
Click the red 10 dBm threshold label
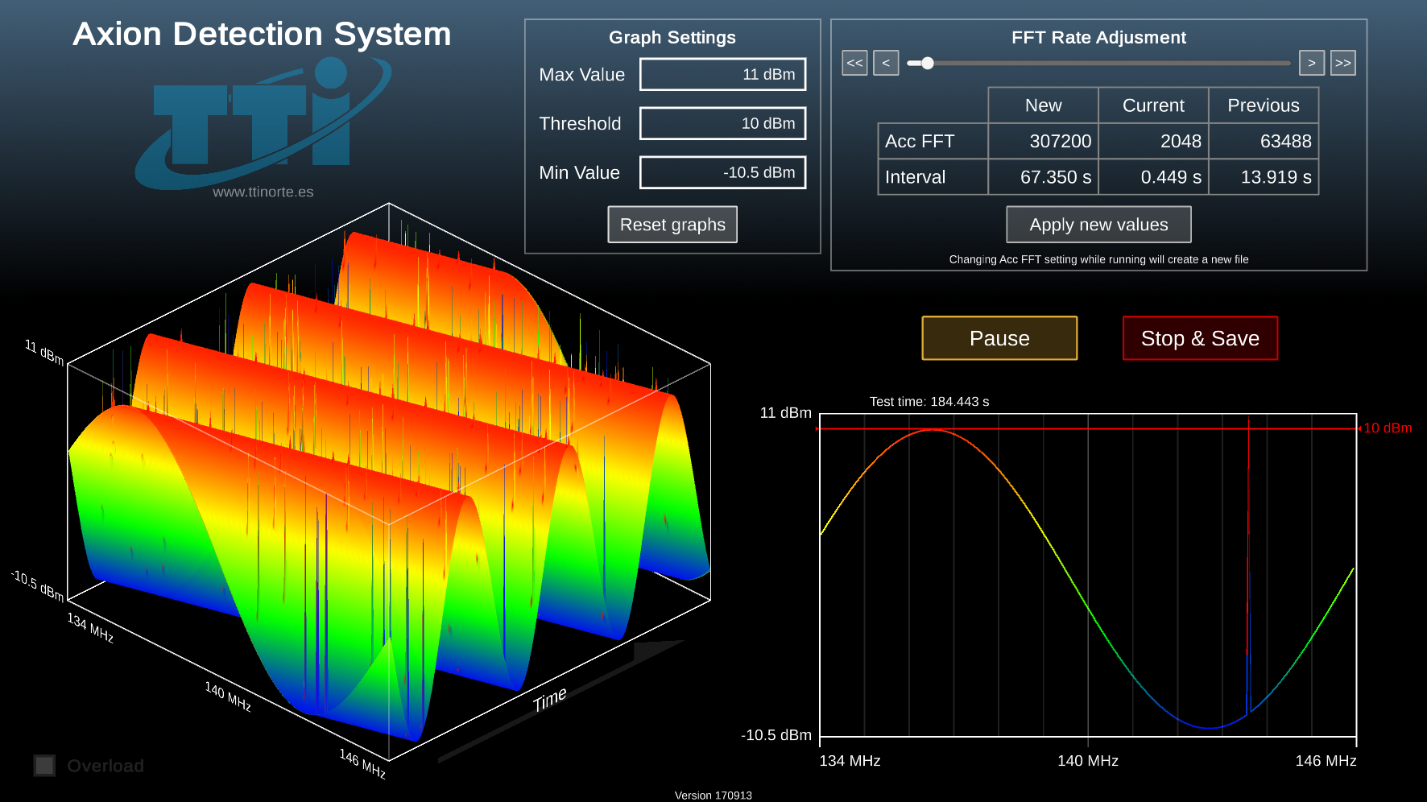[1388, 428]
